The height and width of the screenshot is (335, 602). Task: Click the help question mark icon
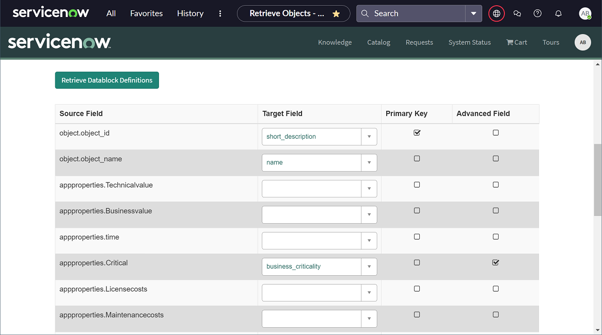click(x=537, y=13)
